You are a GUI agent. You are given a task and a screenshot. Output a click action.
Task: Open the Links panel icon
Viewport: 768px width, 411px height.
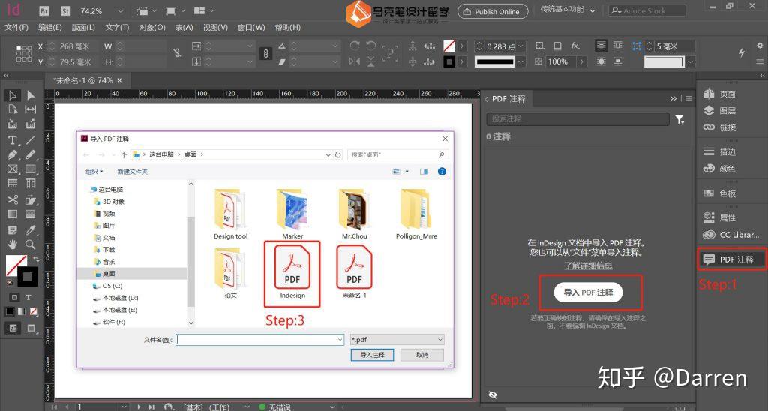point(709,127)
